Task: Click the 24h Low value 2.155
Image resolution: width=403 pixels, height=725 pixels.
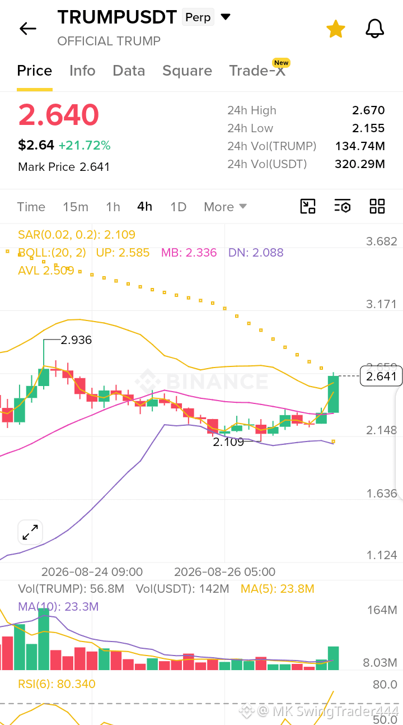Action: [x=368, y=128]
